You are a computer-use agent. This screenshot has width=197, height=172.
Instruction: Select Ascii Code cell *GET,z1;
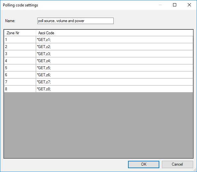(x=114, y=40)
